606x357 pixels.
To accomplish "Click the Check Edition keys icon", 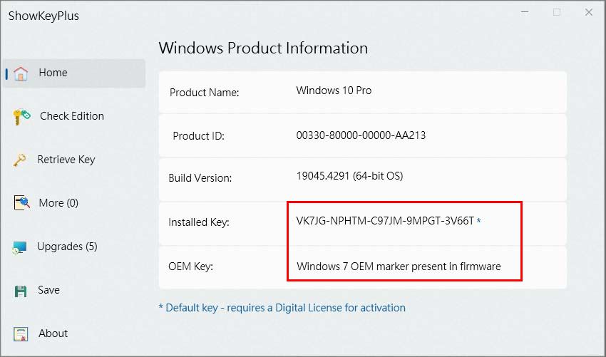I will [21, 117].
